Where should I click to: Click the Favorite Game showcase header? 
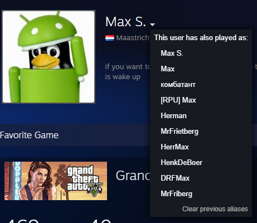[29, 135]
